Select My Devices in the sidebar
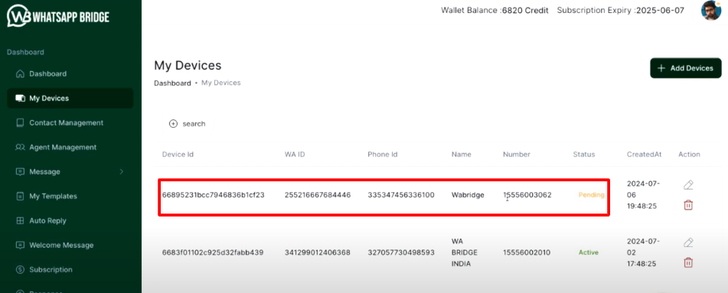Viewport: 728px width, 293px height. tap(70, 99)
